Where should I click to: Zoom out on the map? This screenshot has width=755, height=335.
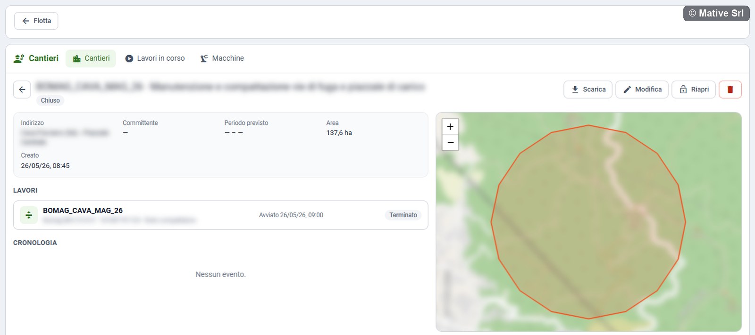(450, 142)
